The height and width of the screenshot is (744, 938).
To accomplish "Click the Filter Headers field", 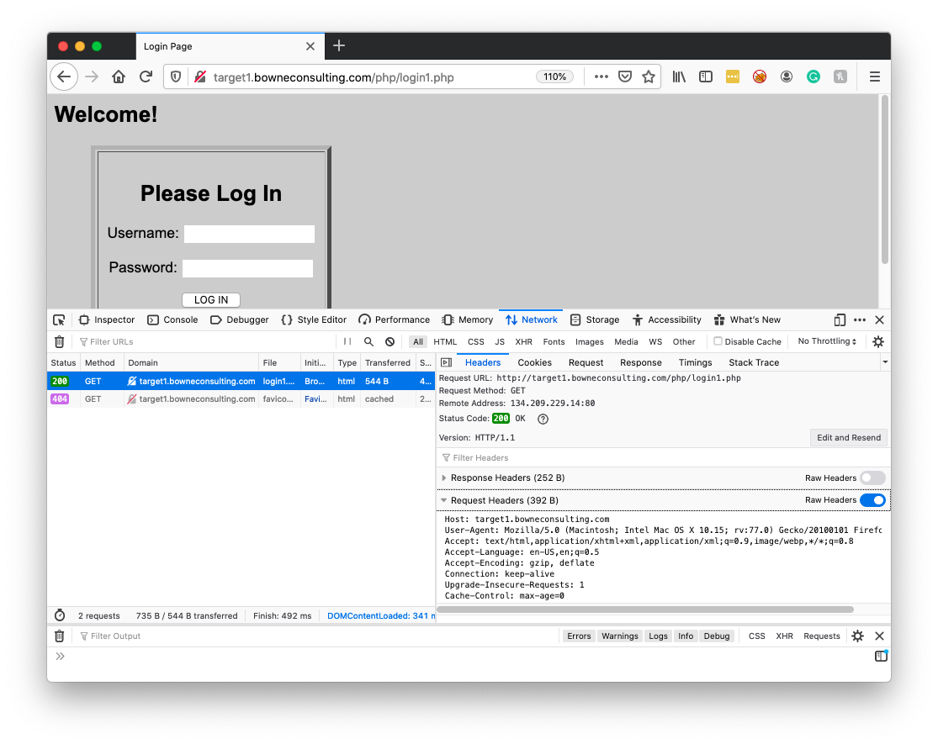I will [663, 458].
